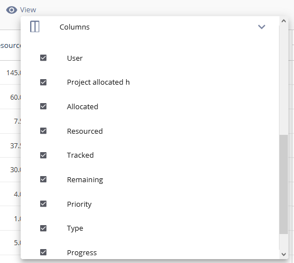Click the dropdown scrollbar up arrow
This screenshot has height=263, width=294.
click(284, 21)
